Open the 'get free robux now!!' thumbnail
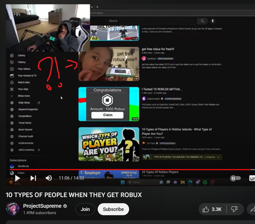255x224 pixels. 109,64
